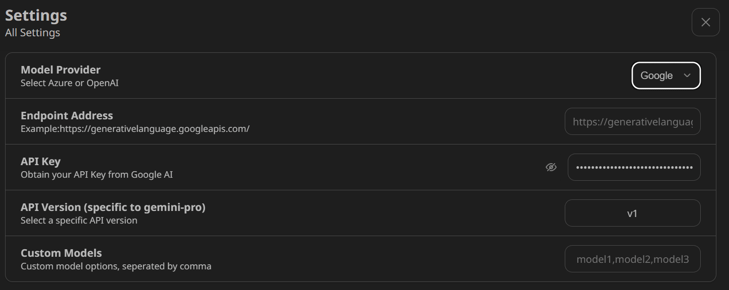Click the Endpoint Address label
The height and width of the screenshot is (290, 729).
tap(67, 116)
